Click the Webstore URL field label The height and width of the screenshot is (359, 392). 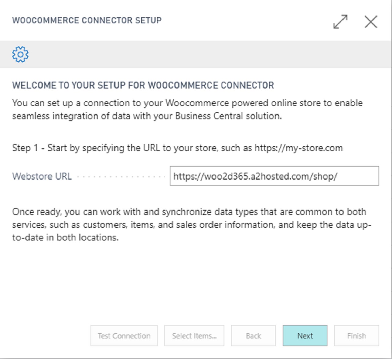point(42,176)
